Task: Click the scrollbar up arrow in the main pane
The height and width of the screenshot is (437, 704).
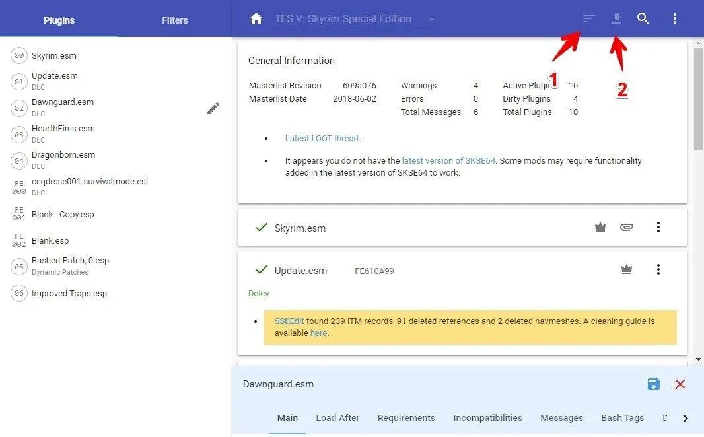Action: pyautogui.click(x=698, y=43)
